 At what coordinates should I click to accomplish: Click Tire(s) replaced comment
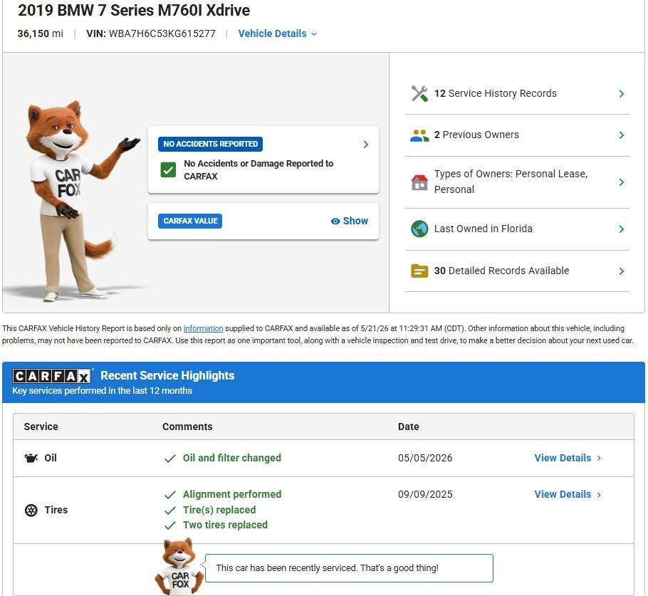(219, 510)
